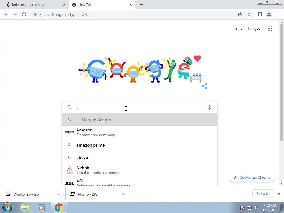Open the Windows XP.iso download
The width and height of the screenshot is (284, 213).
pos(26,194)
